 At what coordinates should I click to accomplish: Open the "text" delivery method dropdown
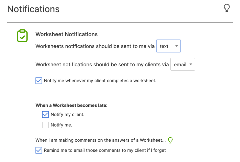168,46
